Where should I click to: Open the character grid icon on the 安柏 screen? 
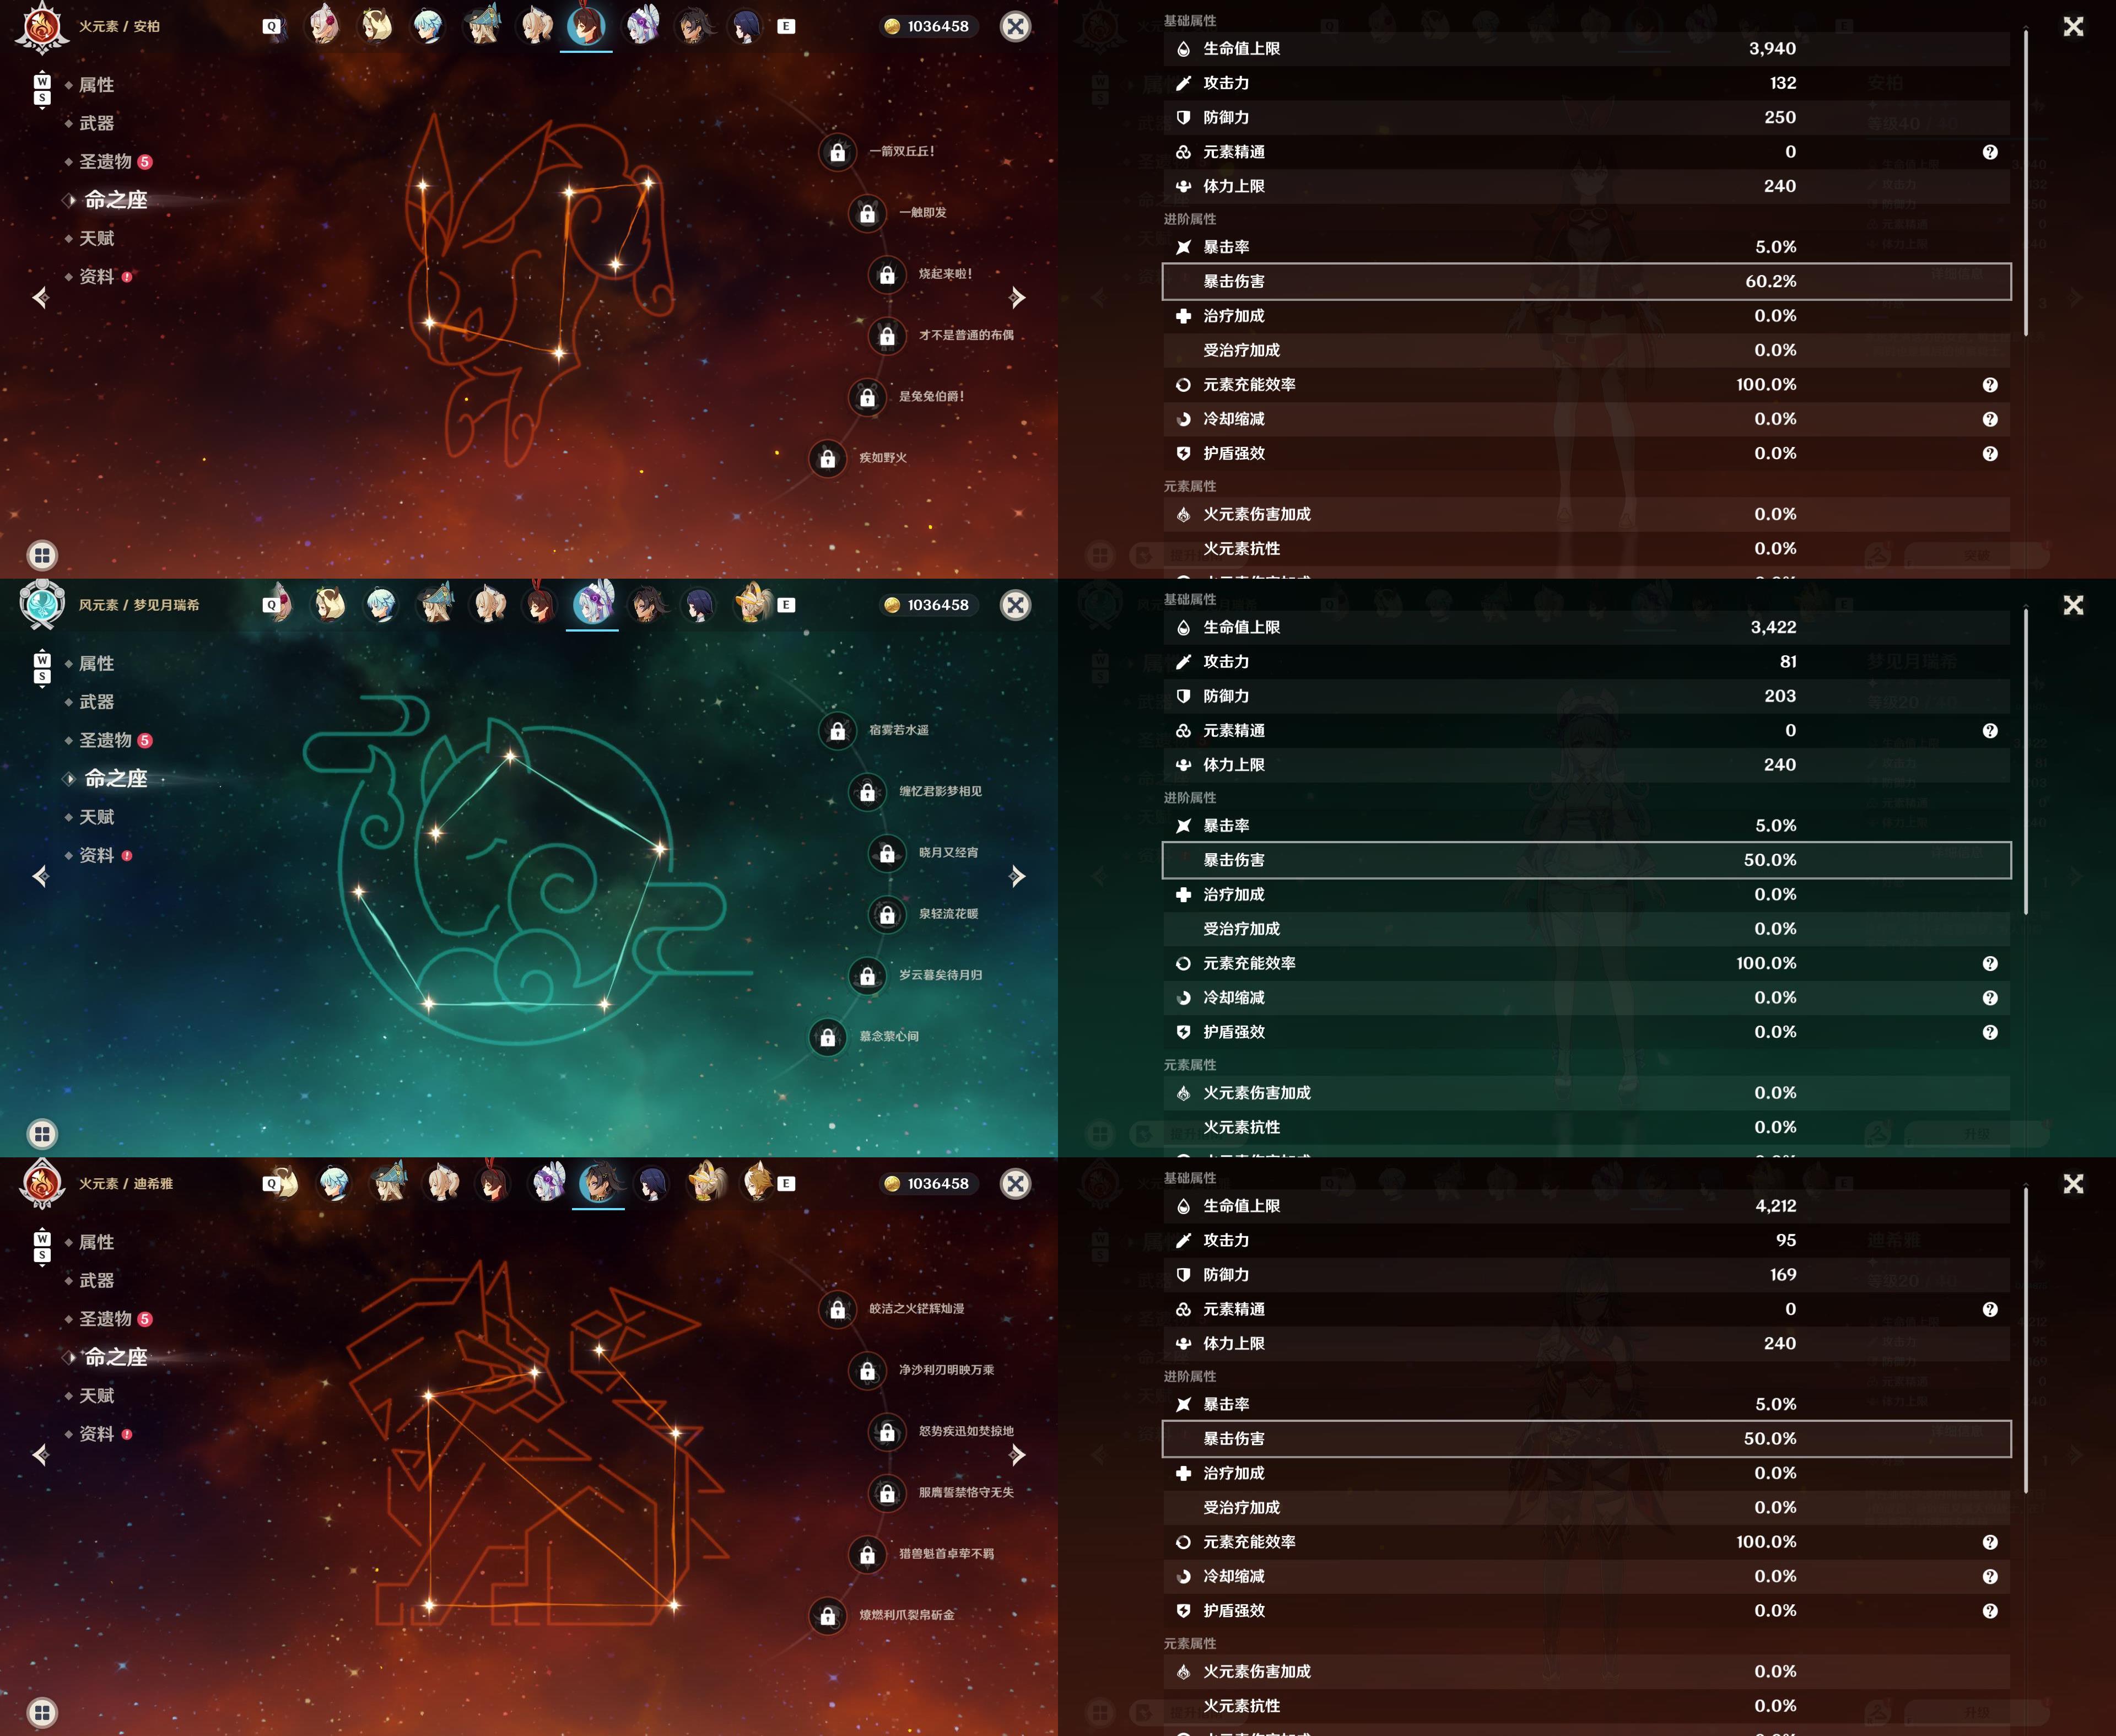[x=42, y=555]
